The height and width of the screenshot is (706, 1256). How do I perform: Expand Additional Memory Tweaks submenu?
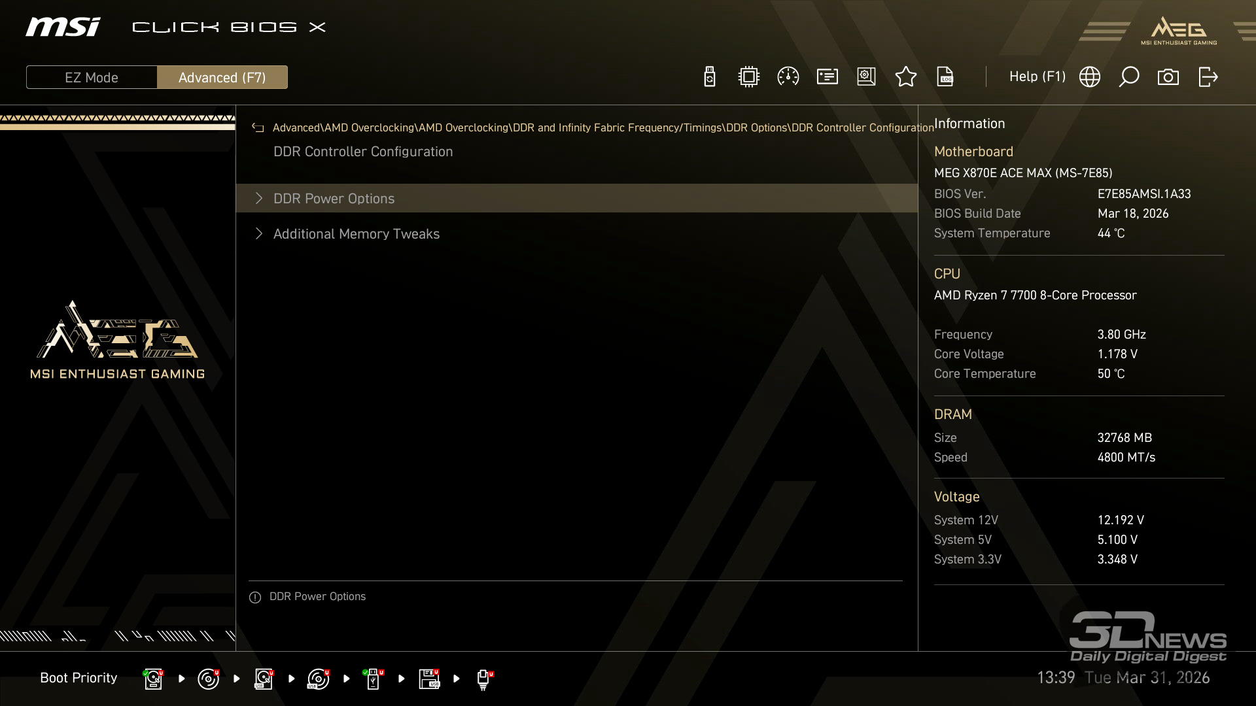[356, 233]
